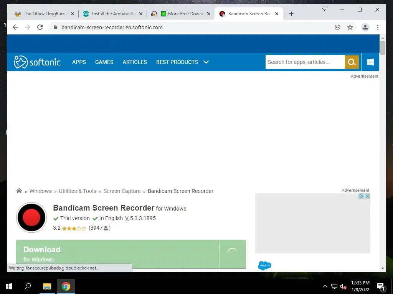Click the network tray icon
The image size is (393, 294).
pyautogui.click(x=334, y=286)
